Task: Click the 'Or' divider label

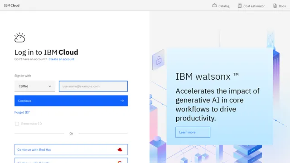Action: 71,134
